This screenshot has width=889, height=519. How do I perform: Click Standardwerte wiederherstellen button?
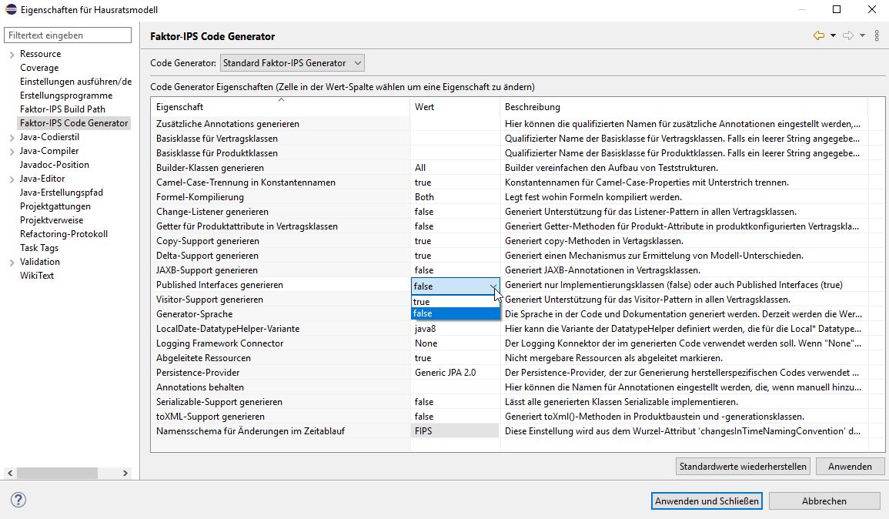pos(743,466)
